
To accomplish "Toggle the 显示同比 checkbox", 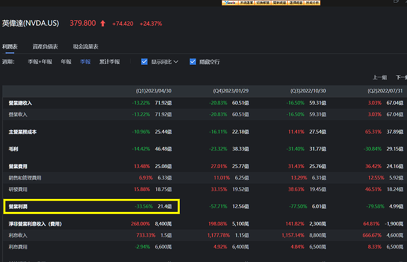I will [x=144, y=62].
